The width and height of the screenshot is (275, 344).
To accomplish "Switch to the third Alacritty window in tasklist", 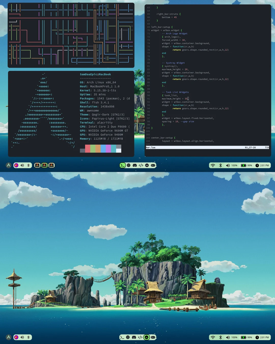I will (x=51, y=165).
